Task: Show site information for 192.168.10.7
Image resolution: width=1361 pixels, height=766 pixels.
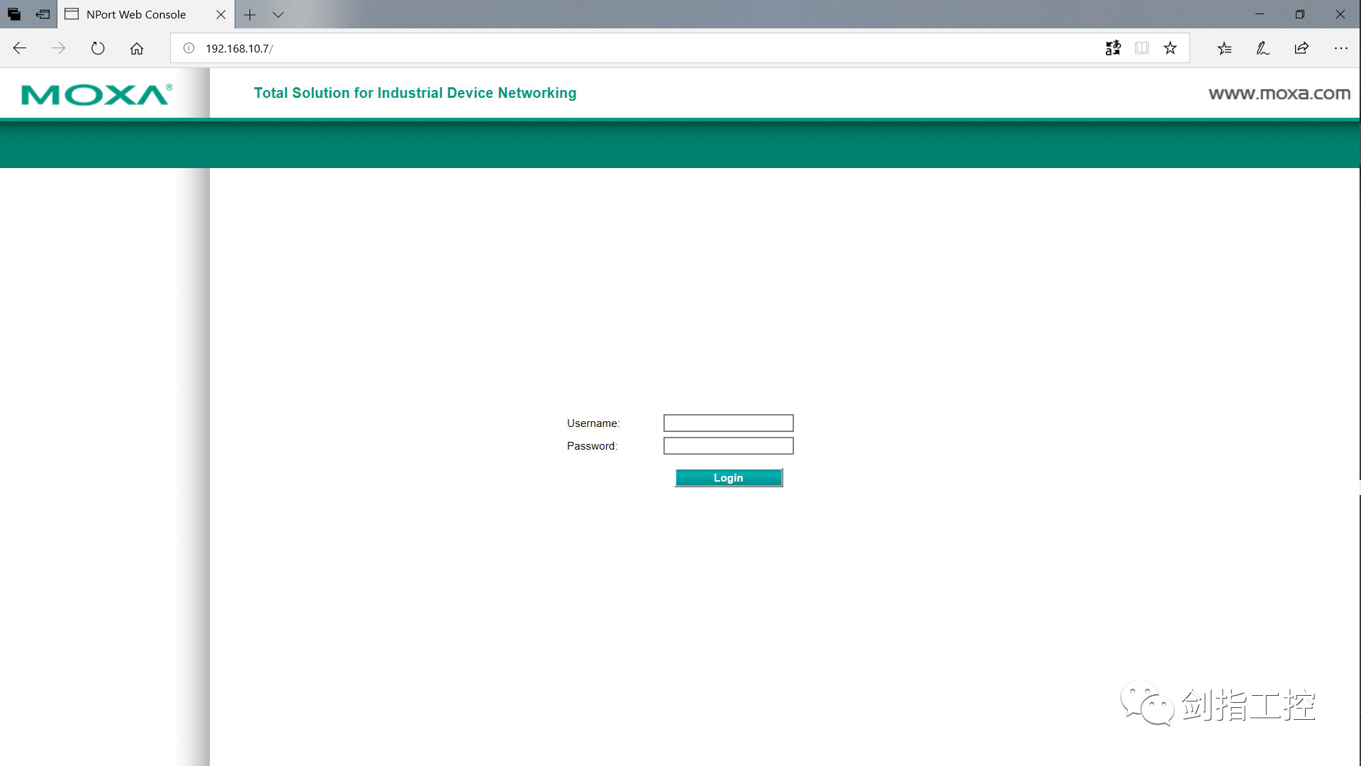Action: pos(189,48)
